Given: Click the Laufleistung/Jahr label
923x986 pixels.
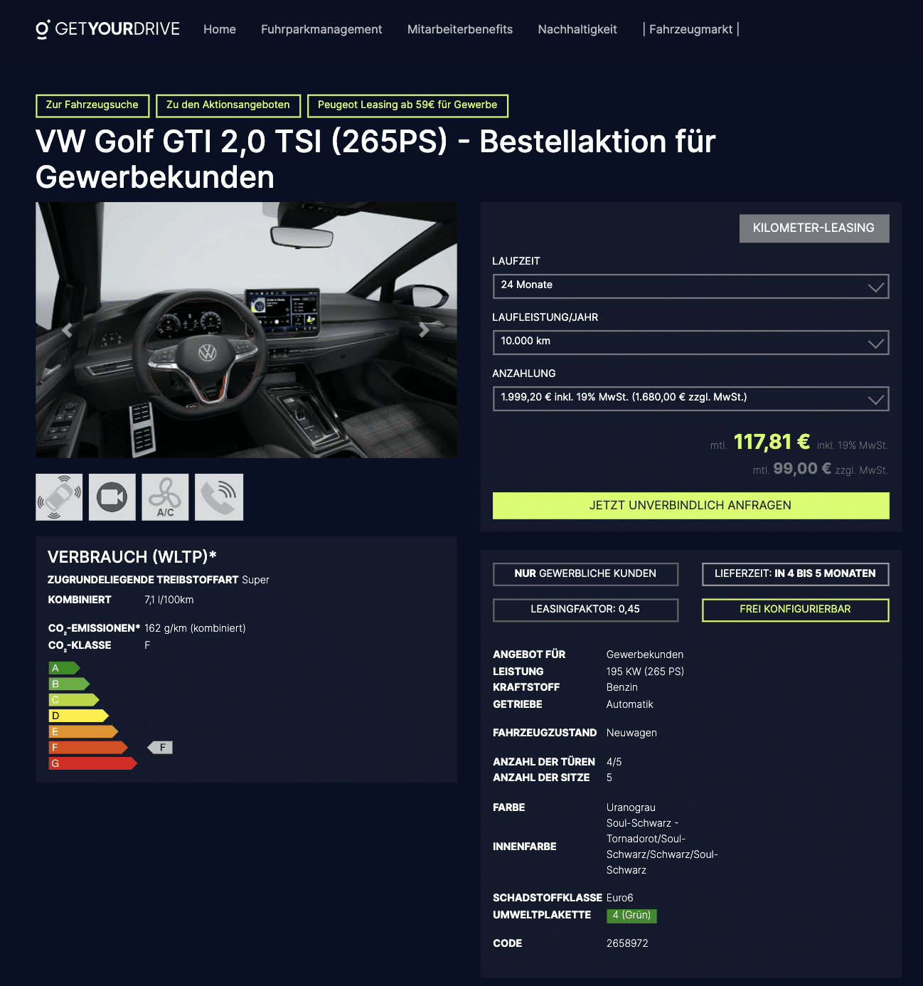Looking at the screenshot, I should click(545, 317).
